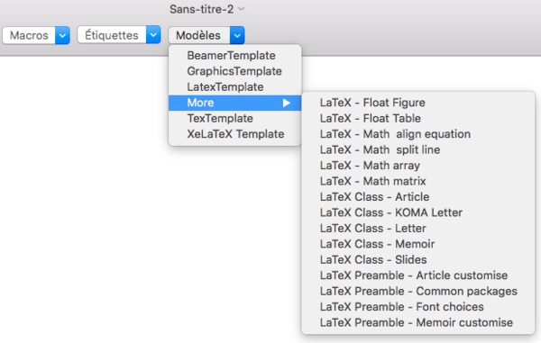The image size is (541, 343).
Task: Choose XeLaTeX Template entry
Action: tap(235, 134)
